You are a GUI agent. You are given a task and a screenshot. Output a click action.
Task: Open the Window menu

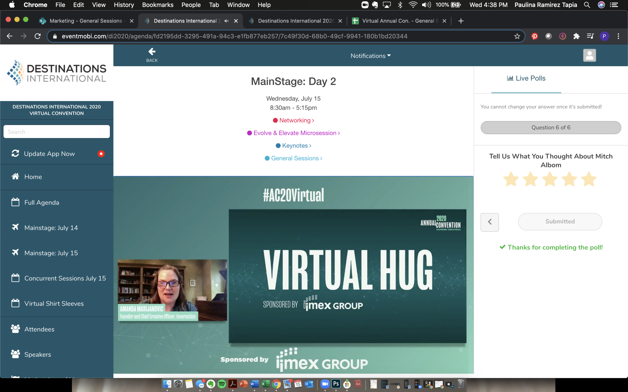click(238, 5)
